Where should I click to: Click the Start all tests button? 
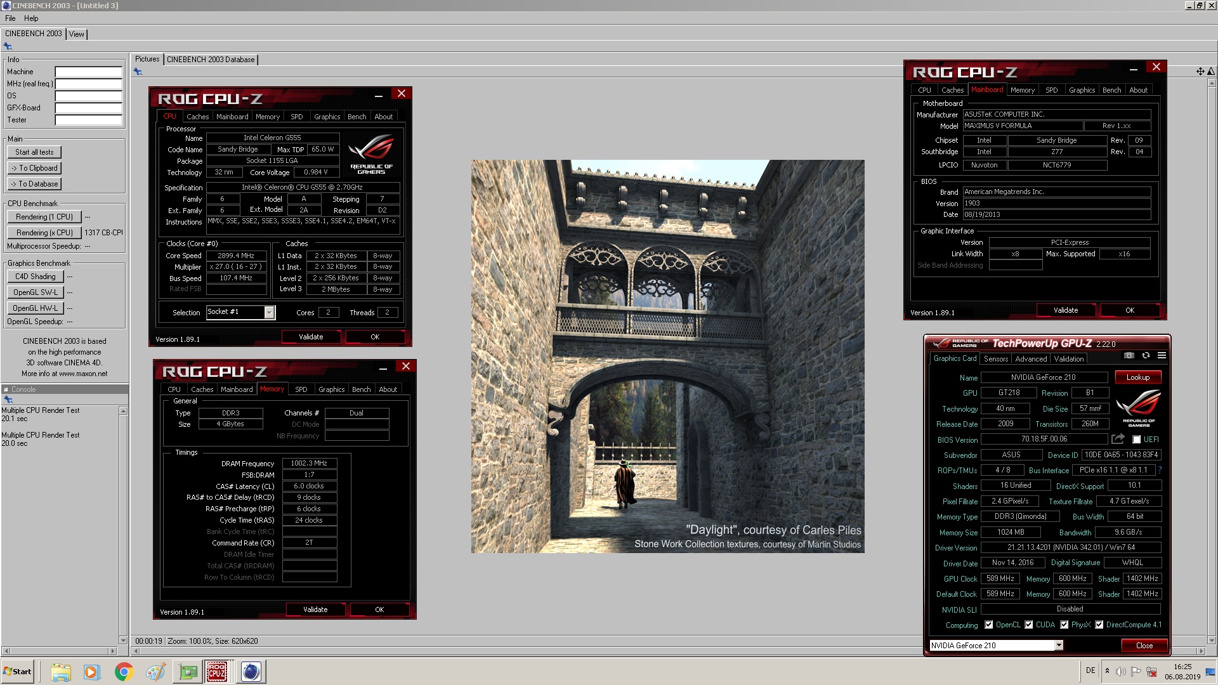34,152
